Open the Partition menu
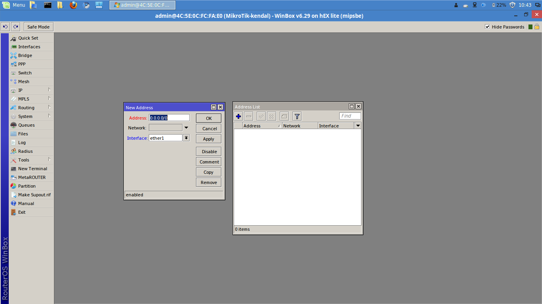 (x=31, y=186)
